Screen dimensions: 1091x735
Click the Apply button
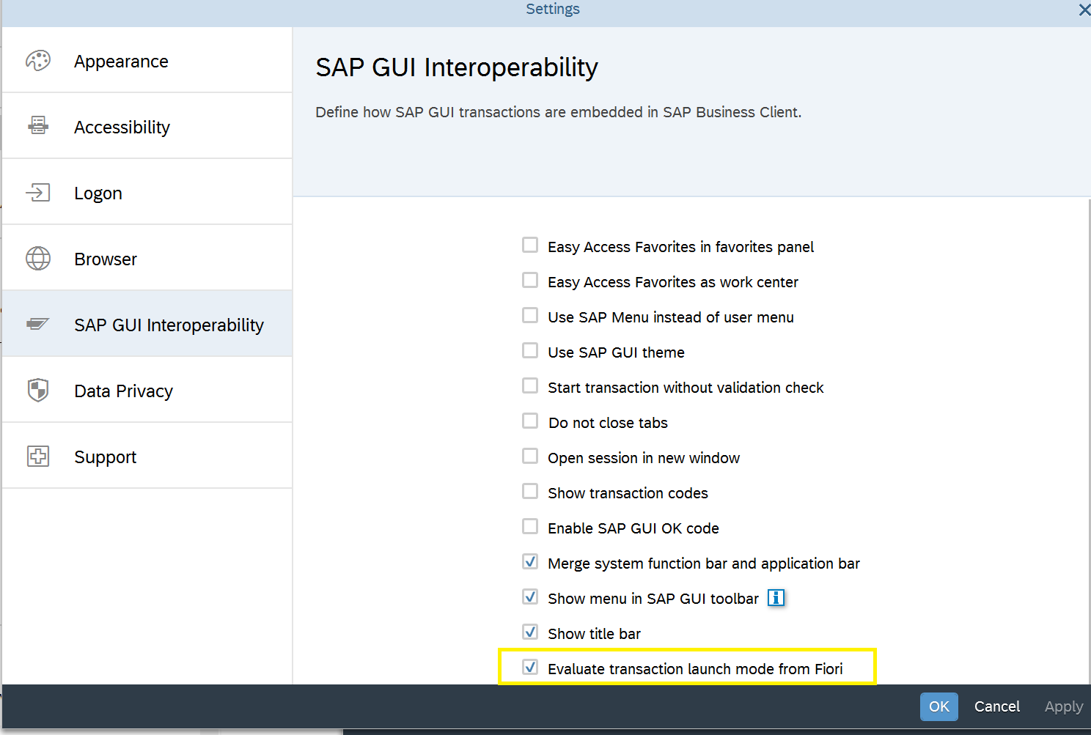pos(1064,706)
